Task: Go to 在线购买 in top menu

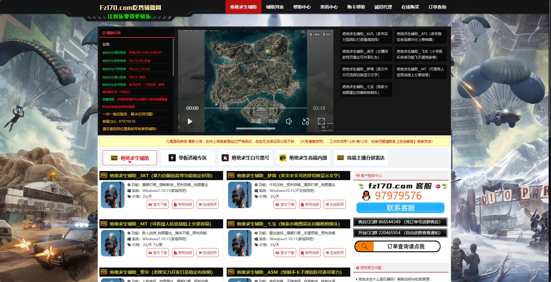Action: pyautogui.click(x=410, y=7)
